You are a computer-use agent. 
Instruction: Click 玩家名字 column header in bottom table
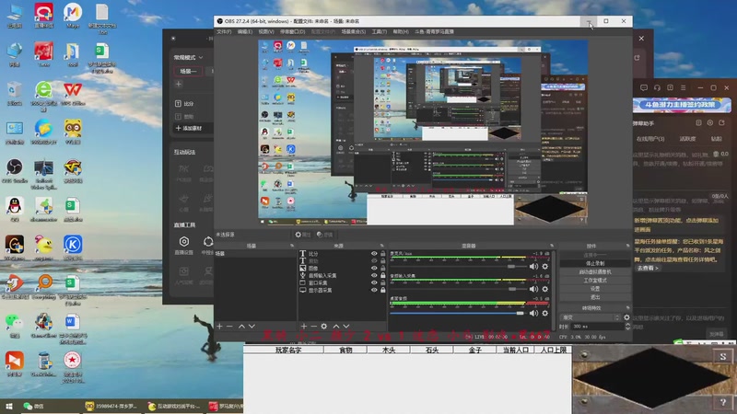(284, 350)
